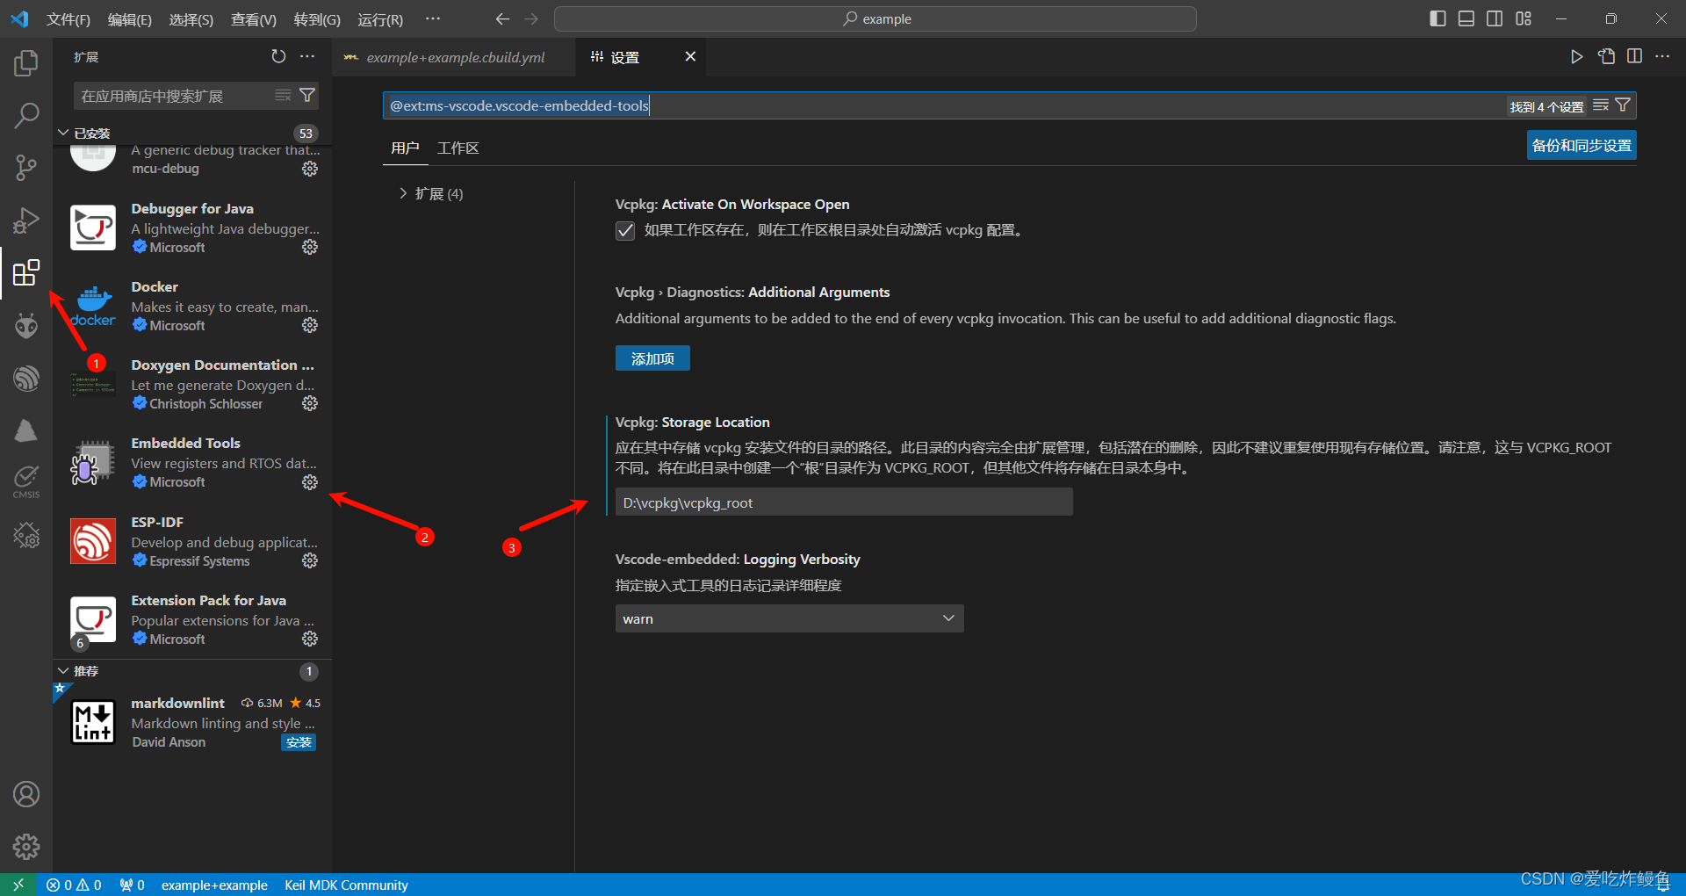Open customize layout icon
The image size is (1686, 896).
pyautogui.click(x=1524, y=18)
